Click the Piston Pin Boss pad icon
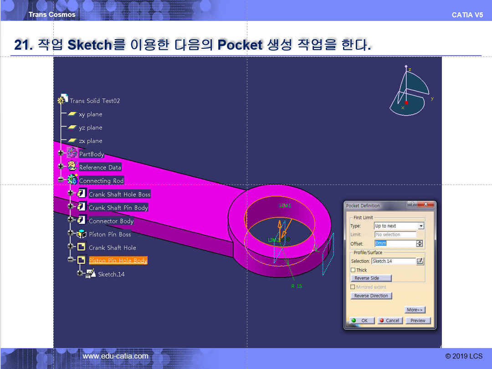The height and width of the screenshot is (369, 492). pos(82,234)
